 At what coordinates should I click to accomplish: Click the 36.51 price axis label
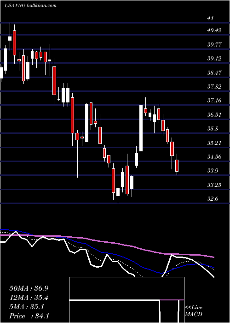coord(214,114)
